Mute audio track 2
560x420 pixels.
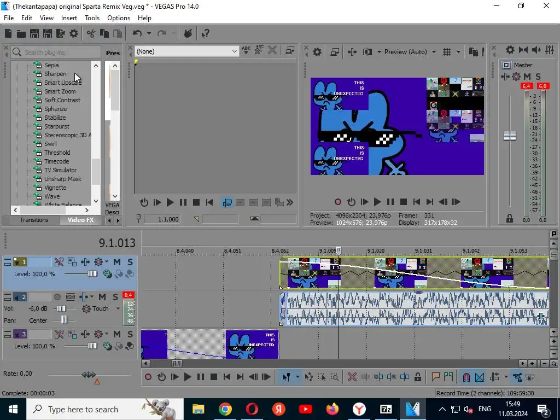click(102, 297)
